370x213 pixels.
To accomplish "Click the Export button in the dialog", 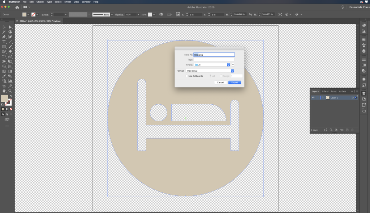I will (x=235, y=82).
